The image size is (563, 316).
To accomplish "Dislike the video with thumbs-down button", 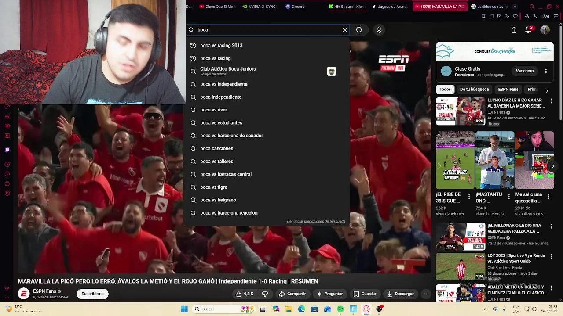I will [x=265, y=294].
